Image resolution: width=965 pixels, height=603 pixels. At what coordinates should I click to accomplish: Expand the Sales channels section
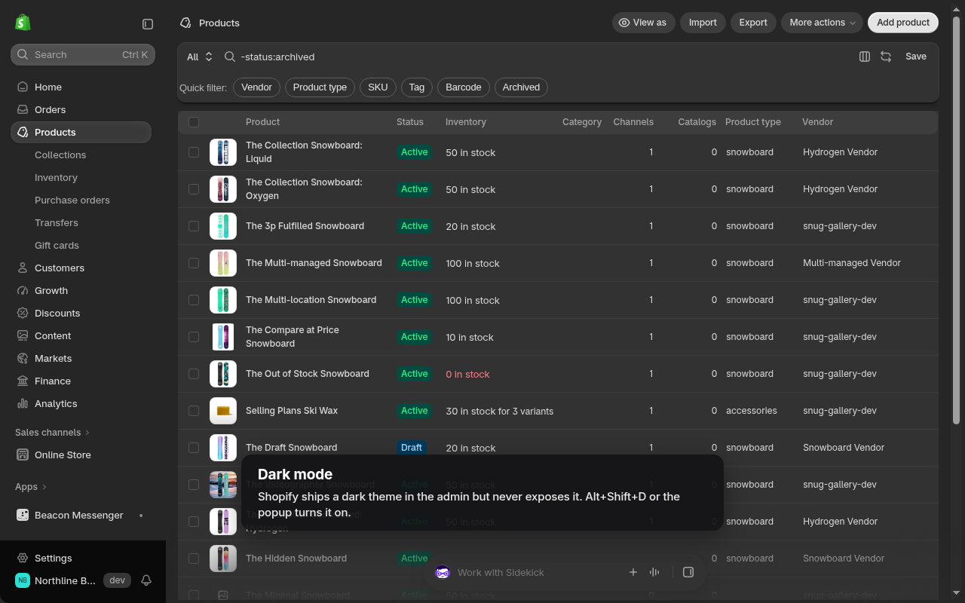coord(52,432)
